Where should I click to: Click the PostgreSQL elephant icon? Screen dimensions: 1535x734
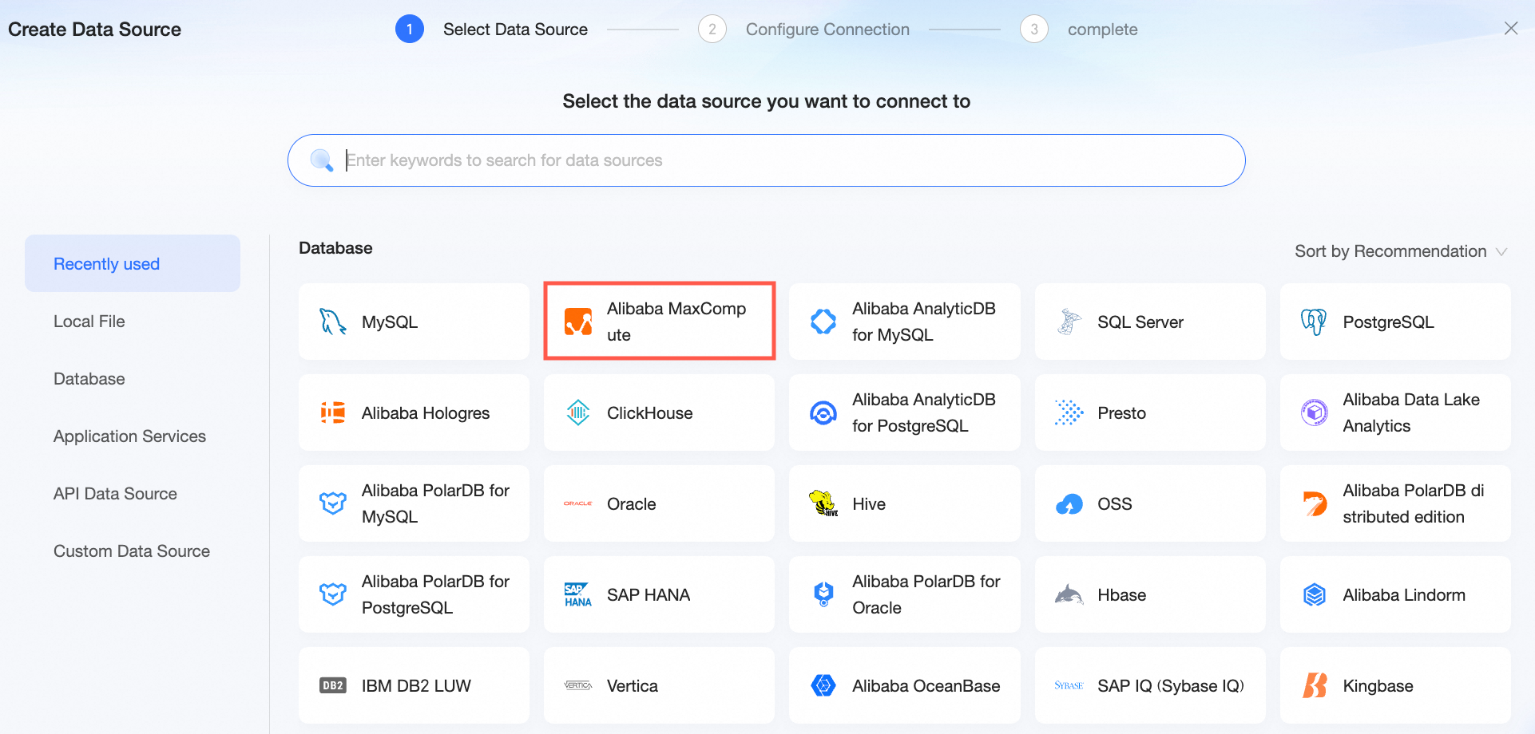pyautogui.click(x=1314, y=322)
